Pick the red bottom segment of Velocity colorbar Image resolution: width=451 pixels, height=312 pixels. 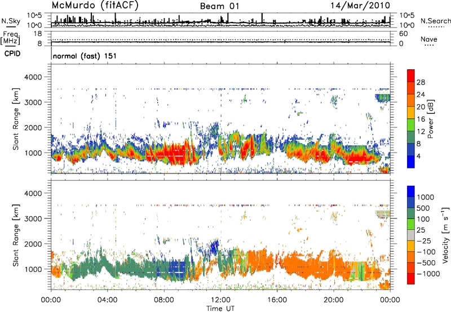pyautogui.click(x=411, y=279)
